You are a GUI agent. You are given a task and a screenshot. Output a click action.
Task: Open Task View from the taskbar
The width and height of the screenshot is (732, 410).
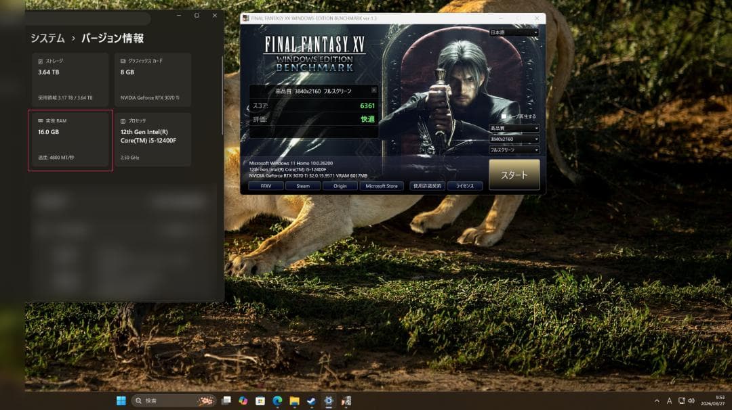click(x=226, y=401)
